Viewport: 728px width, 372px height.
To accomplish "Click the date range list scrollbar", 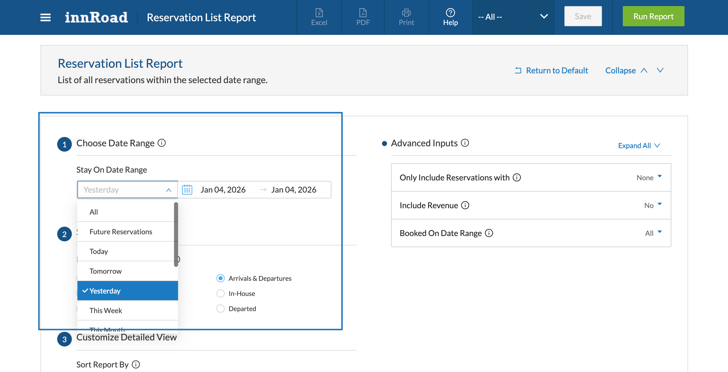I will pos(176,234).
